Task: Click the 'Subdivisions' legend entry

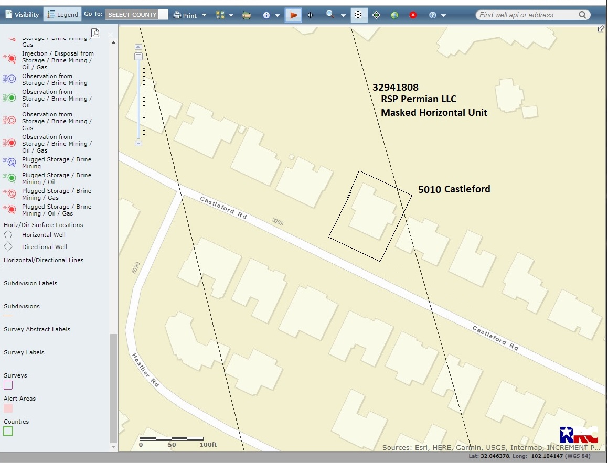Action: [x=22, y=306]
